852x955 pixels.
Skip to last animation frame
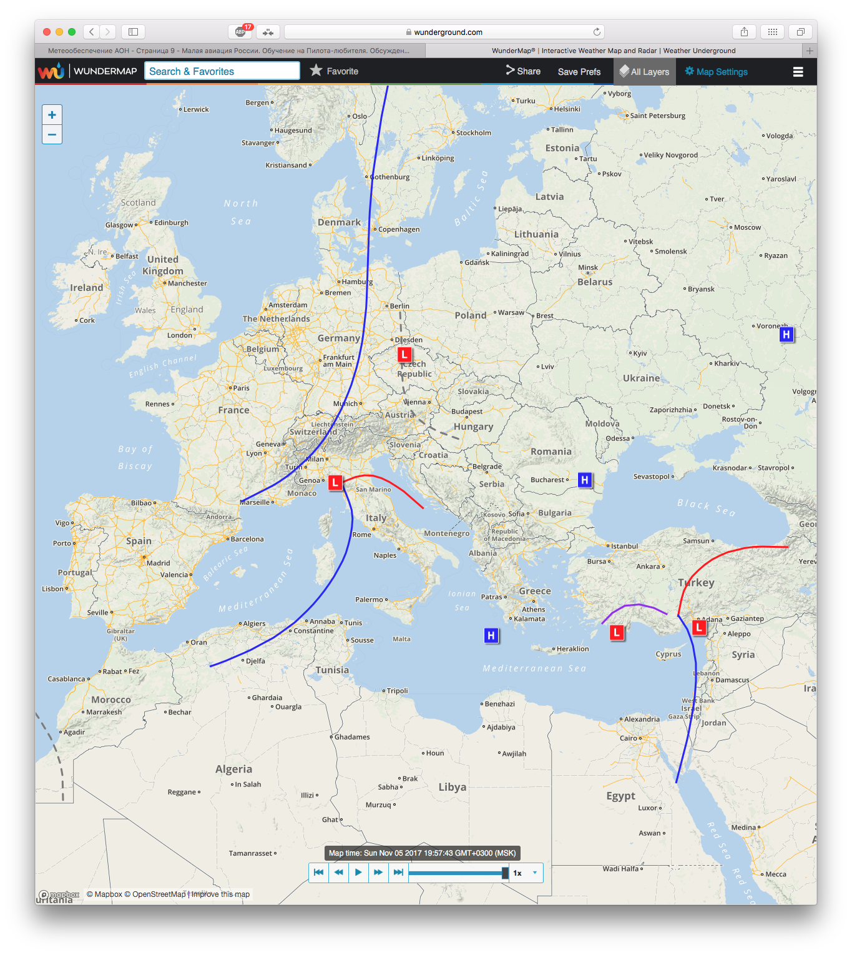click(398, 873)
